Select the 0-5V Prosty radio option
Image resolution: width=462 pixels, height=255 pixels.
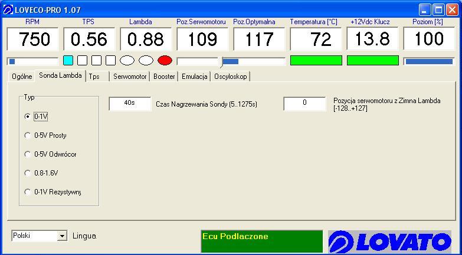pos(28,135)
